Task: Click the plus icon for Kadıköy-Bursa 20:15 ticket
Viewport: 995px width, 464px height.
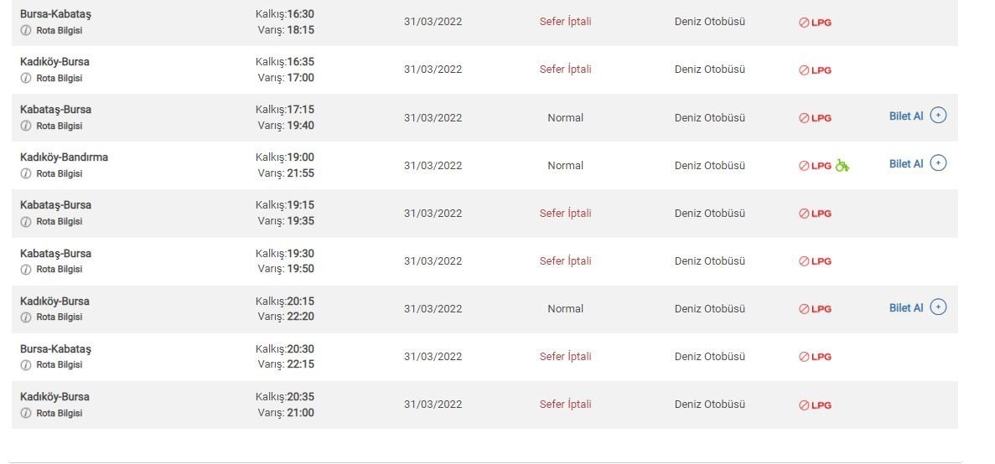Action: (x=939, y=307)
